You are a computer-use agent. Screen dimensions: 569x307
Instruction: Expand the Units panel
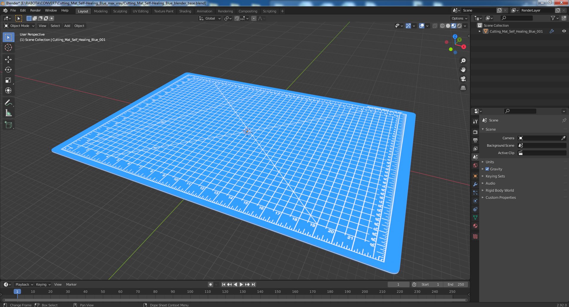pyautogui.click(x=490, y=162)
